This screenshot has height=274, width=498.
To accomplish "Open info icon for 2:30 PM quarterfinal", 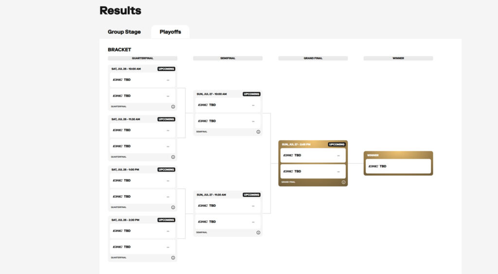I will (173, 258).
